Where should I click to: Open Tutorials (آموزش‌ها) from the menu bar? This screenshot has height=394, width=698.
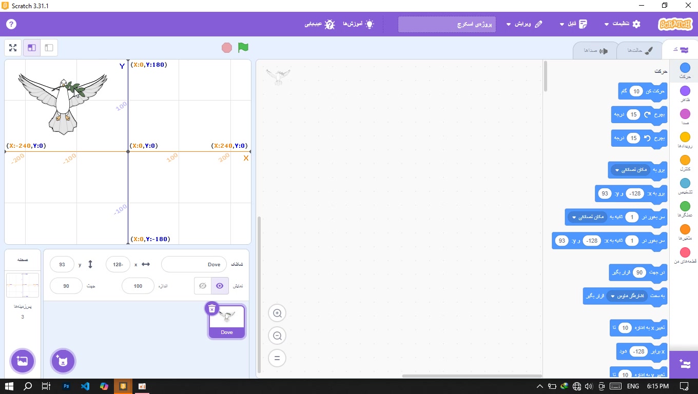pyautogui.click(x=358, y=24)
